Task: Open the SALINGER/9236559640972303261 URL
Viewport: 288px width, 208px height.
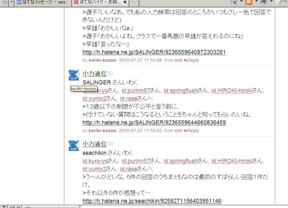Action: [x=154, y=52]
